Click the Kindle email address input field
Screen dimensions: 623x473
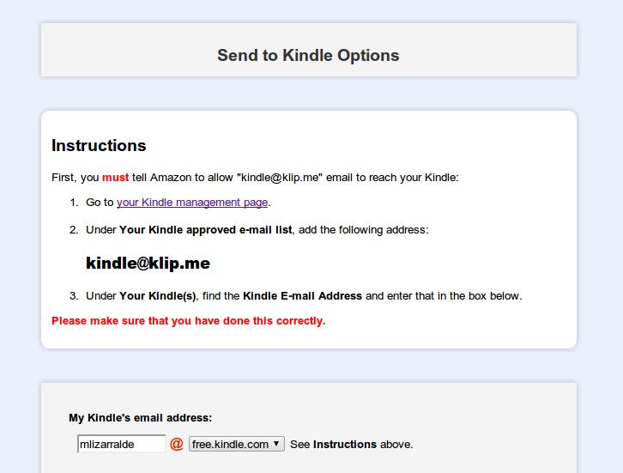121,444
